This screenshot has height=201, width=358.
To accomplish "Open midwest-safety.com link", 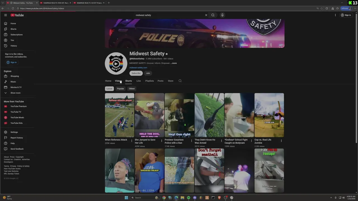I will [138, 68].
